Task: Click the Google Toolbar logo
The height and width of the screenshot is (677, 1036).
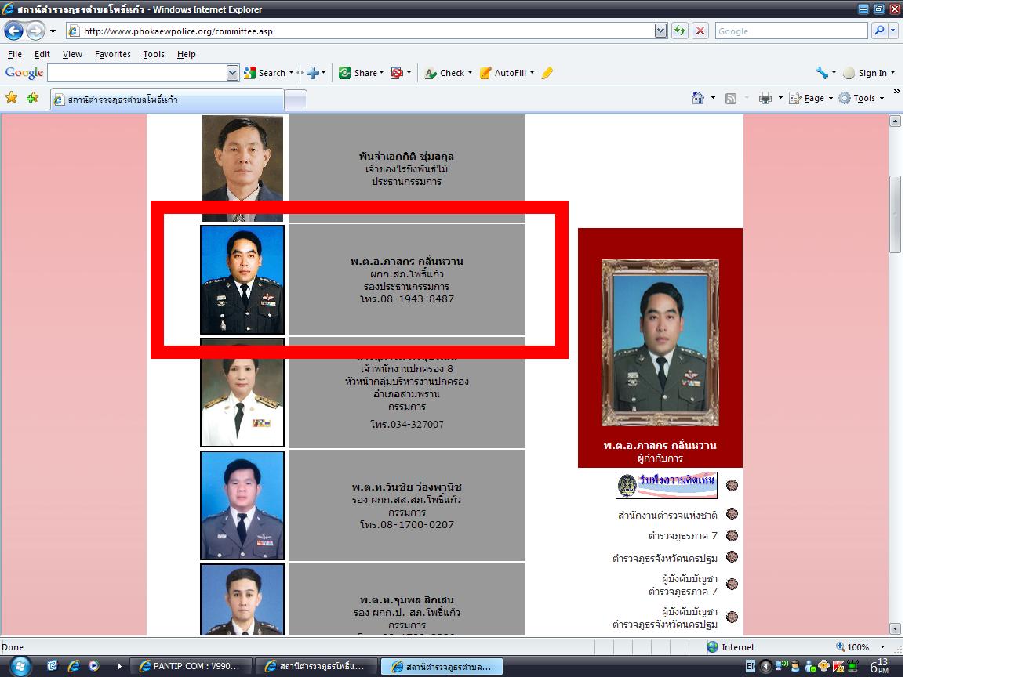Action: 24,73
